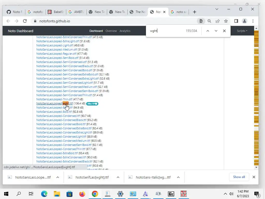
Task: Show hidden system tray icons
Action: (x=225, y=194)
